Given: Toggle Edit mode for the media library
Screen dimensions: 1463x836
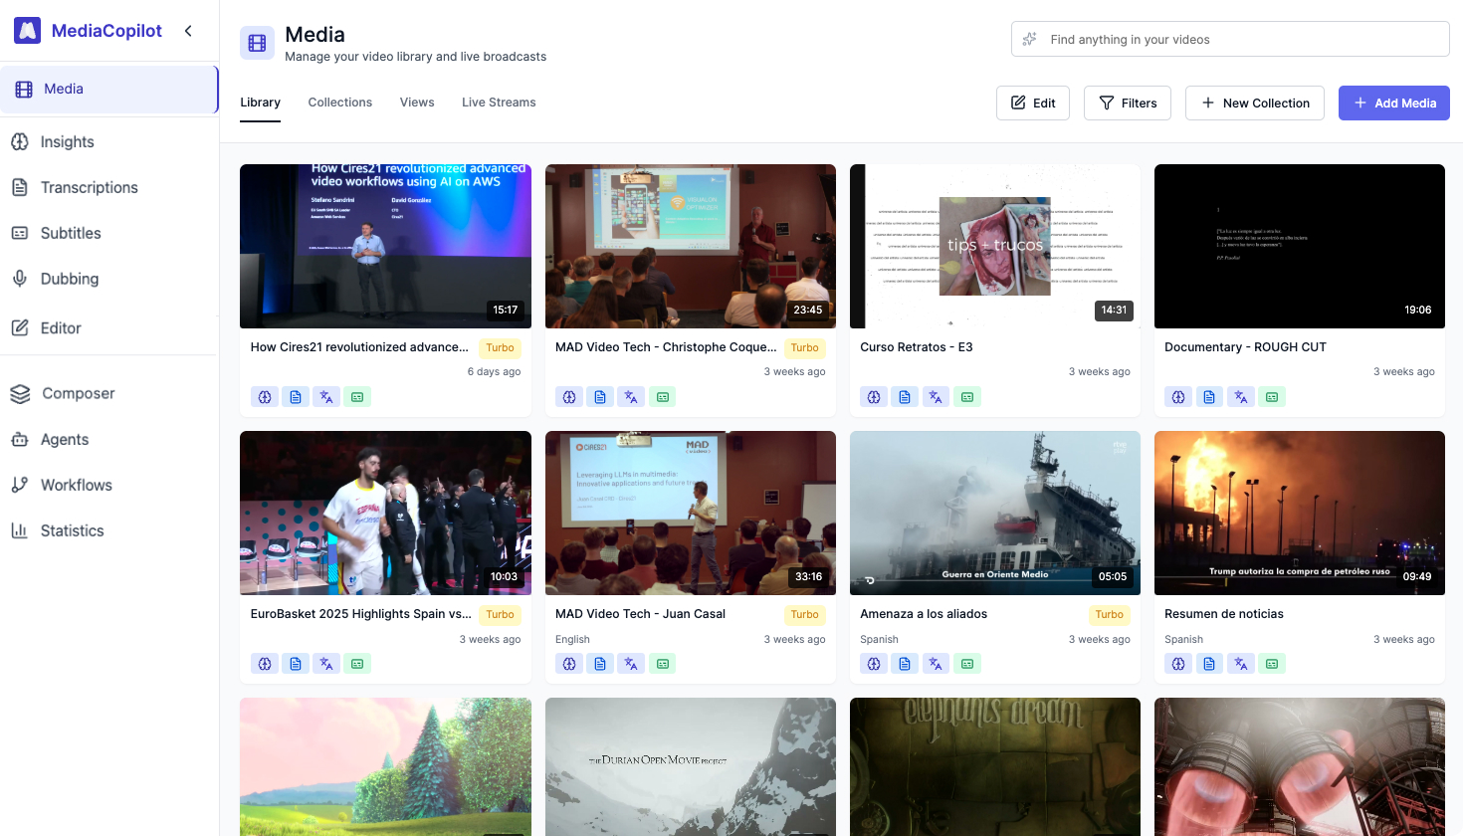Looking at the screenshot, I should point(1032,103).
